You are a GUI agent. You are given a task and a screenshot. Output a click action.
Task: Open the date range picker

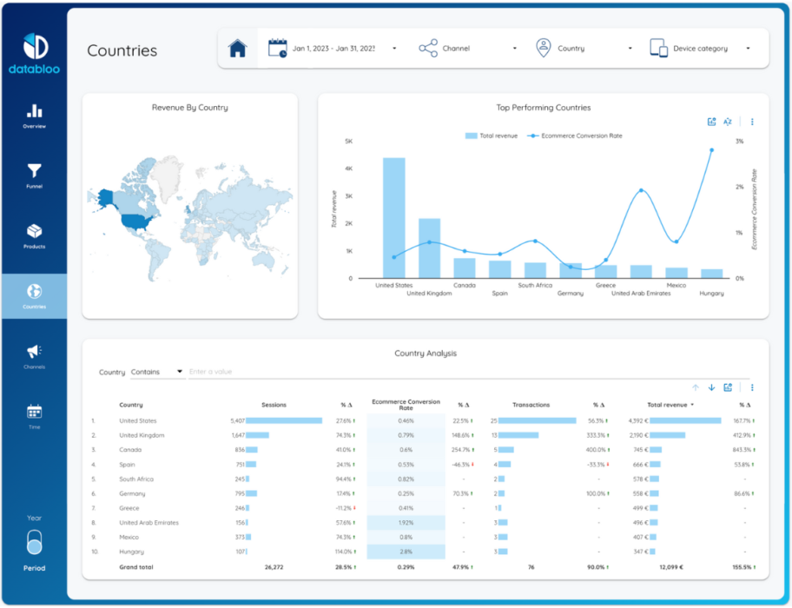click(x=330, y=48)
